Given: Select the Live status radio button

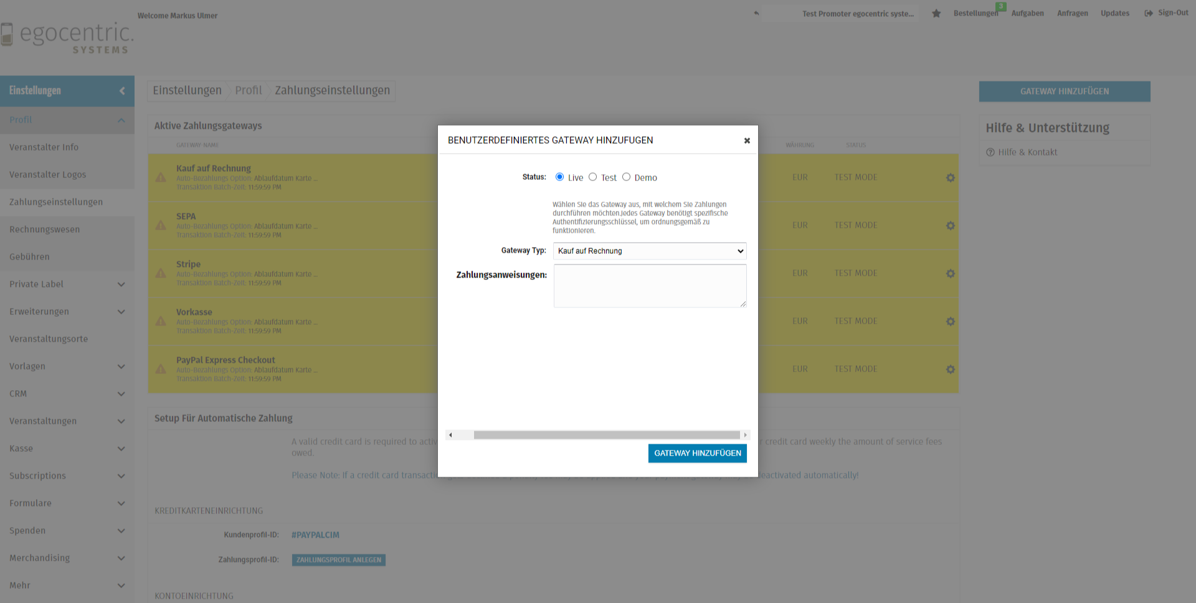Looking at the screenshot, I should click(559, 177).
